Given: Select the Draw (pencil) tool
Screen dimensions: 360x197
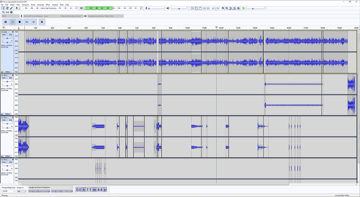Looking at the screenshot, I should pyautogui.click(x=11, y=8).
